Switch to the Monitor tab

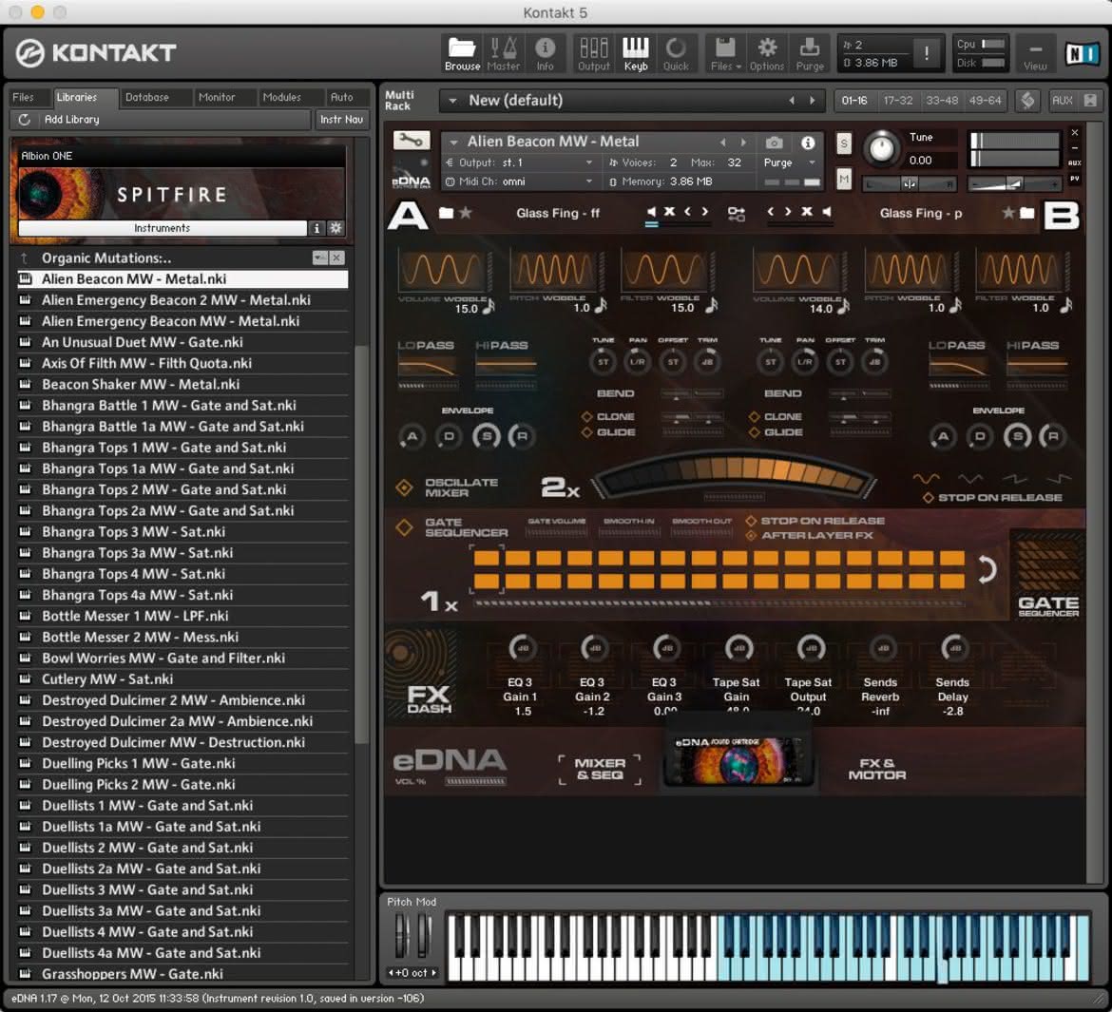coord(217,97)
